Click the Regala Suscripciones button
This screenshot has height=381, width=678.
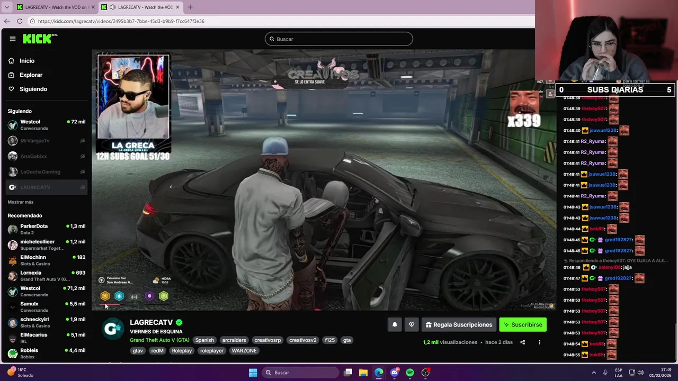coord(459,325)
